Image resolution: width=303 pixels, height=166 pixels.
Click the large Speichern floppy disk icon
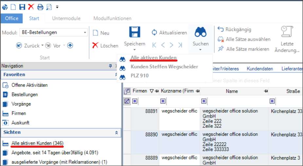pos(134,32)
